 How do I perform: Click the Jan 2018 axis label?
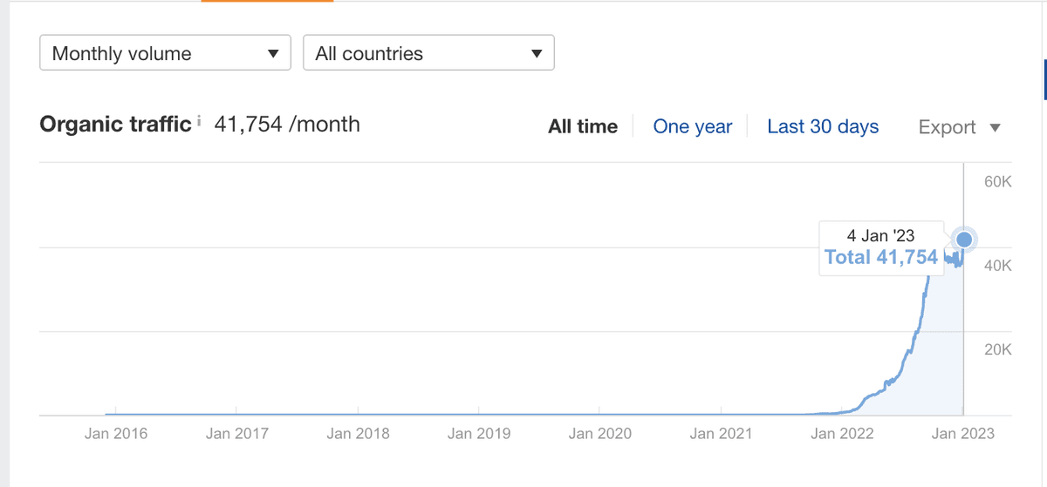[x=358, y=433]
